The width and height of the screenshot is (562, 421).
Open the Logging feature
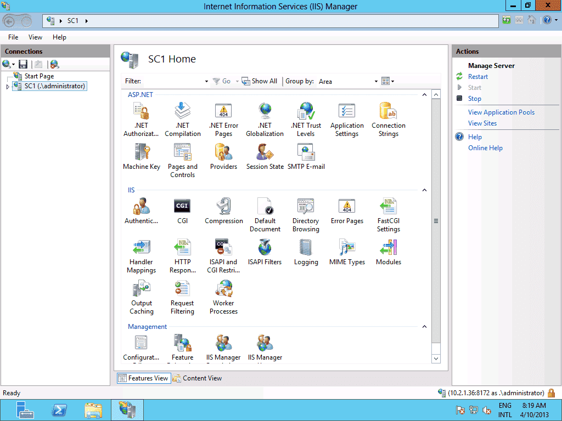(x=306, y=252)
